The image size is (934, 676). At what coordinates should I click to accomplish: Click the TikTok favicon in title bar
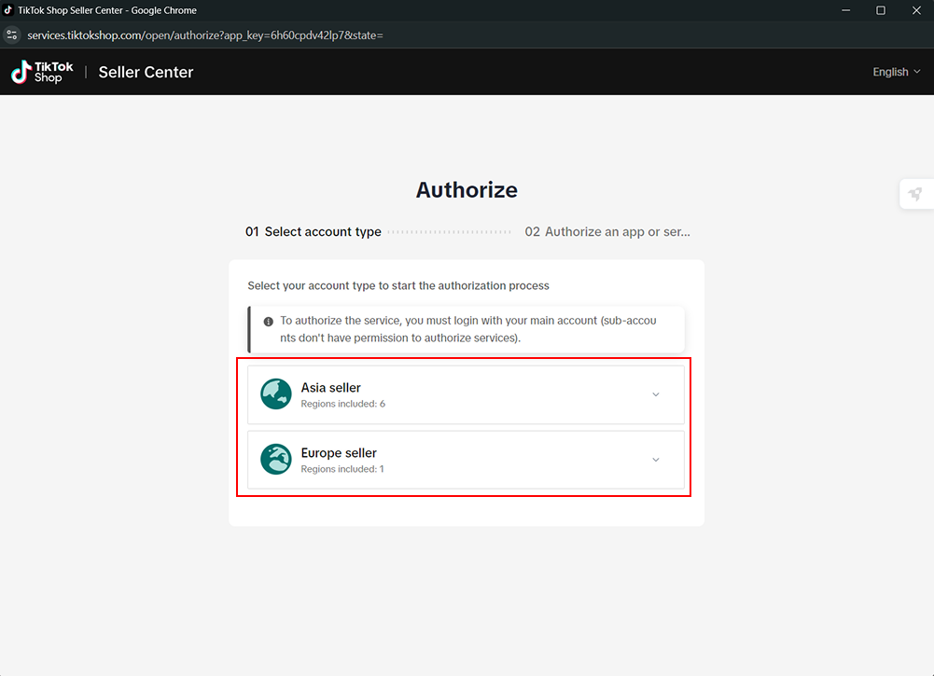click(x=8, y=10)
